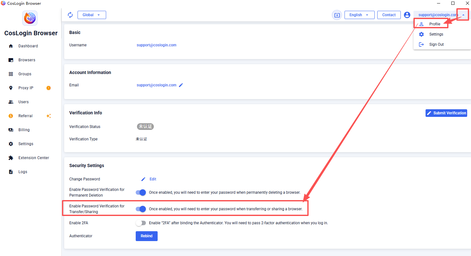Click the Verification Type label
The image size is (471, 256).
coord(83,139)
